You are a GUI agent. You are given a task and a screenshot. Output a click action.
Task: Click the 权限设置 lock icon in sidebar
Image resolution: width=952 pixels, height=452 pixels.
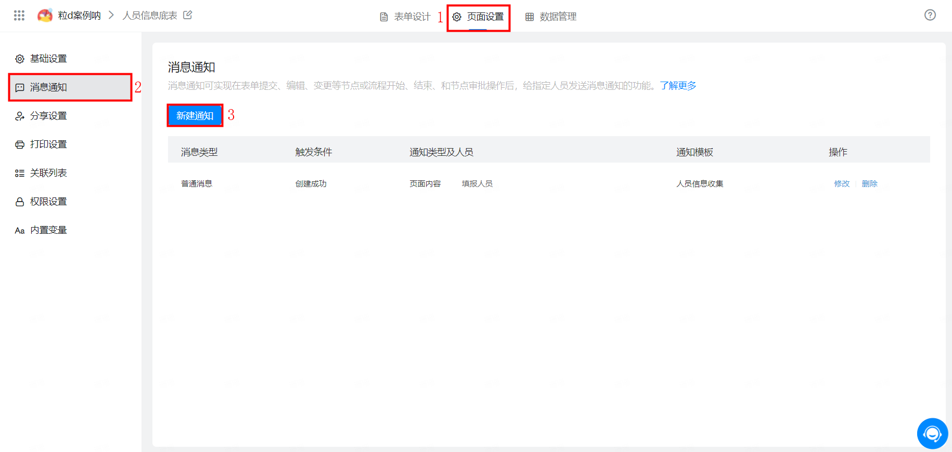click(x=20, y=202)
